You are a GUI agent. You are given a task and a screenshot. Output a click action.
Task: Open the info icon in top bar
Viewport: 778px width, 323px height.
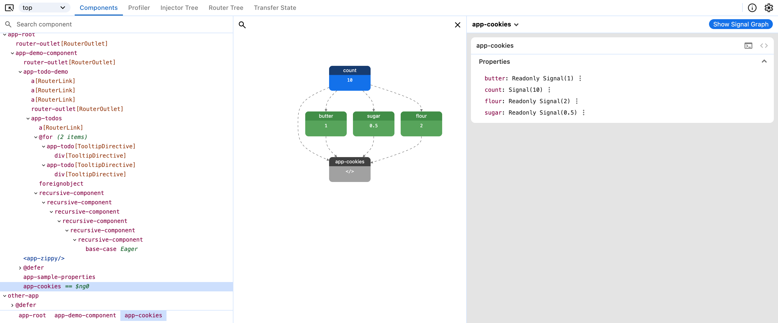(752, 8)
